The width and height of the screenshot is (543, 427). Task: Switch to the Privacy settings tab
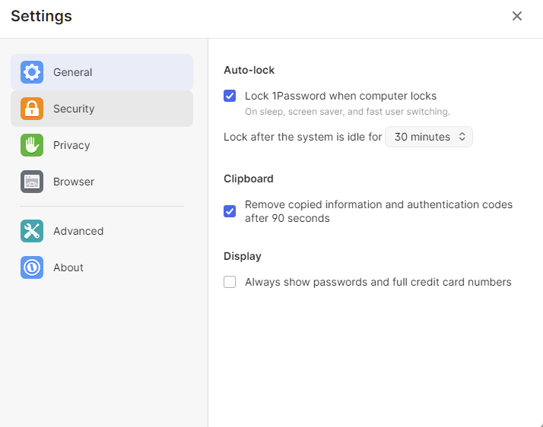click(71, 145)
